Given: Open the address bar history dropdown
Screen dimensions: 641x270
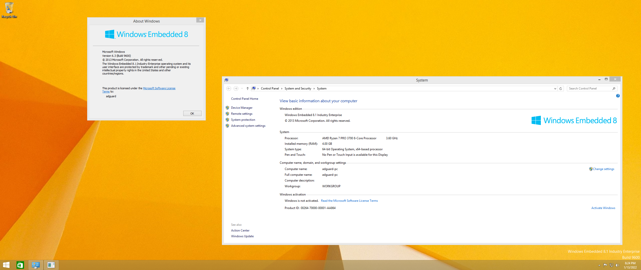Looking at the screenshot, I should pyautogui.click(x=555, y=88).
